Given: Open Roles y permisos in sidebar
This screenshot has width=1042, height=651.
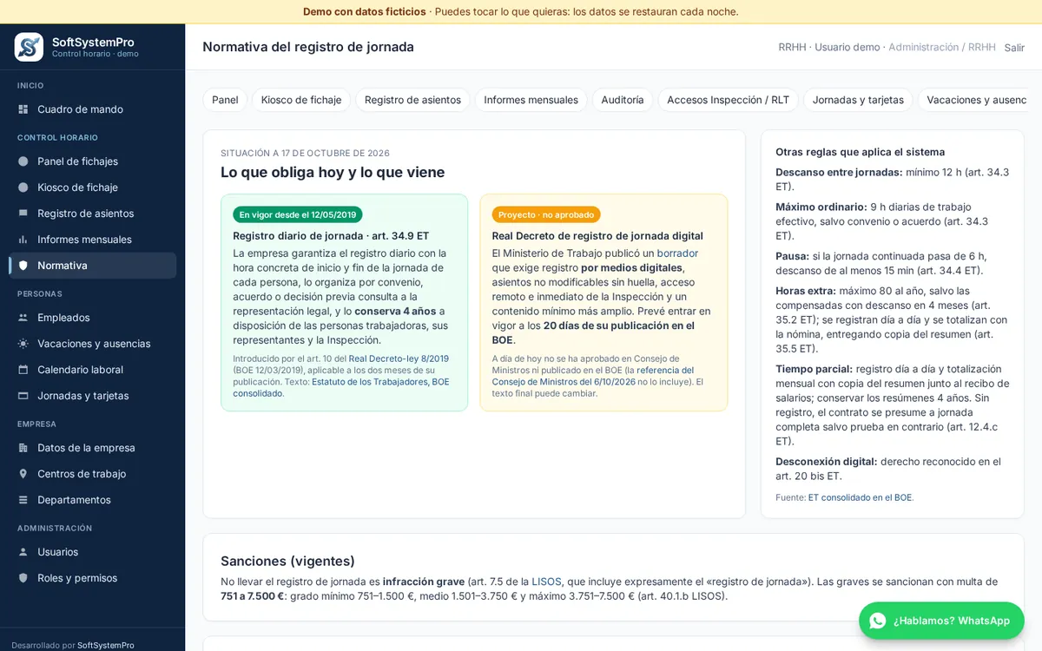Looking at the screenshot, I should point(92,578).
